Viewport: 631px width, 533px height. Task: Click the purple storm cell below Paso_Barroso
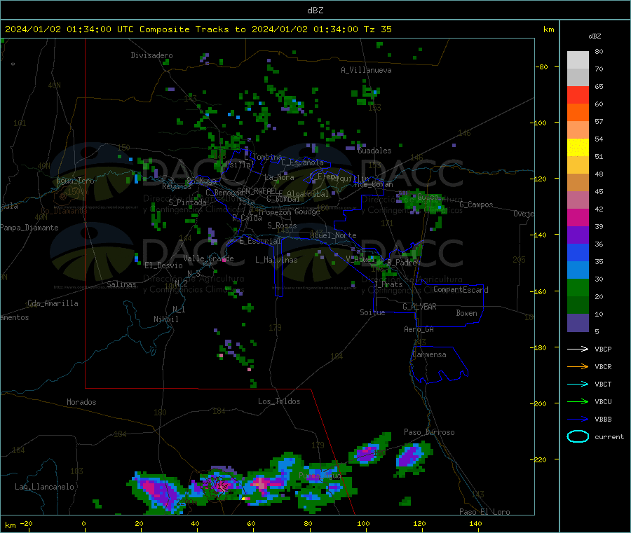[x=409, y=457]
